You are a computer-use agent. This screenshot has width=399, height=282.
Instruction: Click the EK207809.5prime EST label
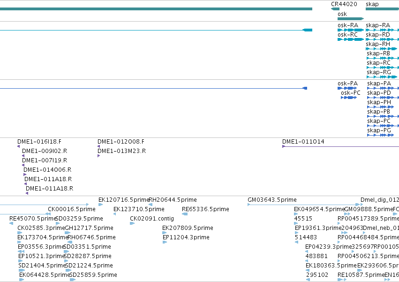coord(188,228)
